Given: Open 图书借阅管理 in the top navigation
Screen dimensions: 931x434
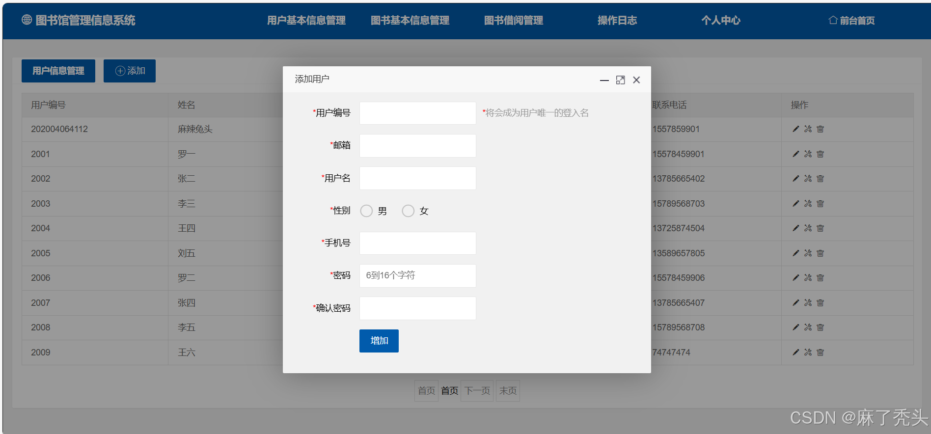Looking at the screenshot, I should click(x=514, y=20).
